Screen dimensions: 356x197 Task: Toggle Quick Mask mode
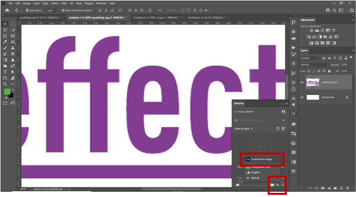pyautogui.click(x=5, y=103)
